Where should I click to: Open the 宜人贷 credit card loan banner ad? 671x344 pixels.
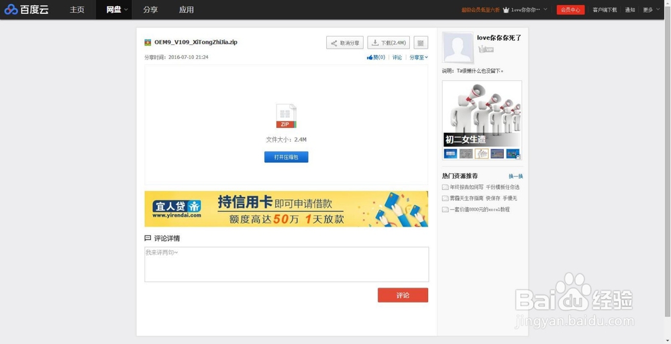tap(287, 209)
